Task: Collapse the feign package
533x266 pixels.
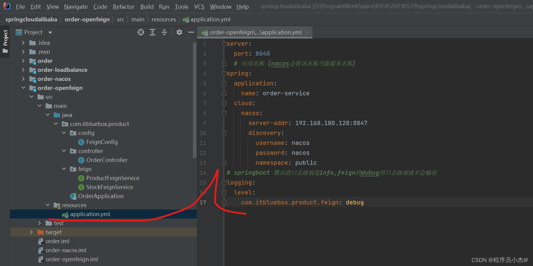Action: coord(64,169)
